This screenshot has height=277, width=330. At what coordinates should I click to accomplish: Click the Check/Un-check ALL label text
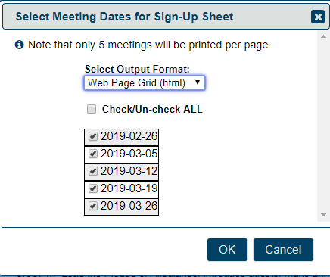(x=152, y=109)
